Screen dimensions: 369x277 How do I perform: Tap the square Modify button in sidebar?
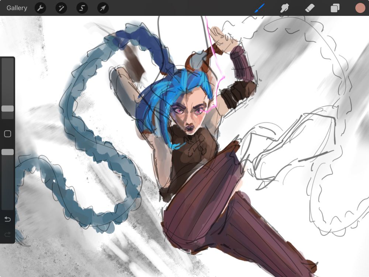pyautogui.click(x=7, y=134)
